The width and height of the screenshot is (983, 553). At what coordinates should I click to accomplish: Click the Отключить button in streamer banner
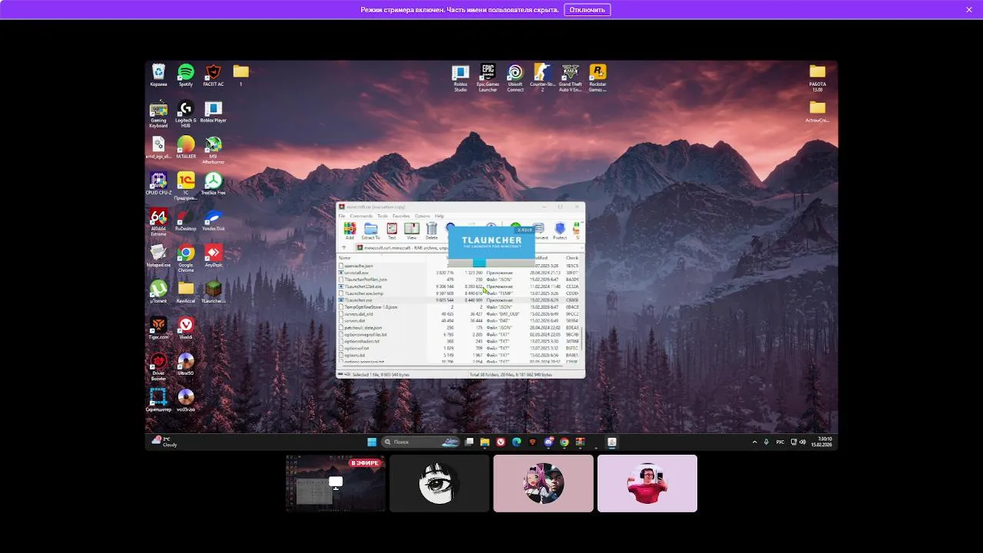[587, 10]
